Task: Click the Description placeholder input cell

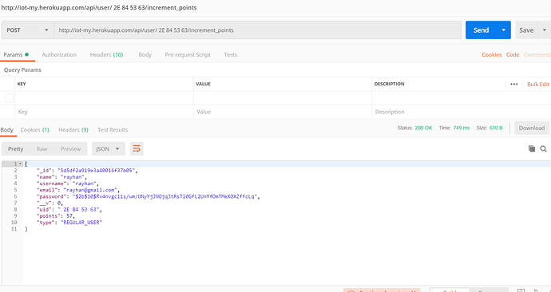Action: click(x=461, y=112)
